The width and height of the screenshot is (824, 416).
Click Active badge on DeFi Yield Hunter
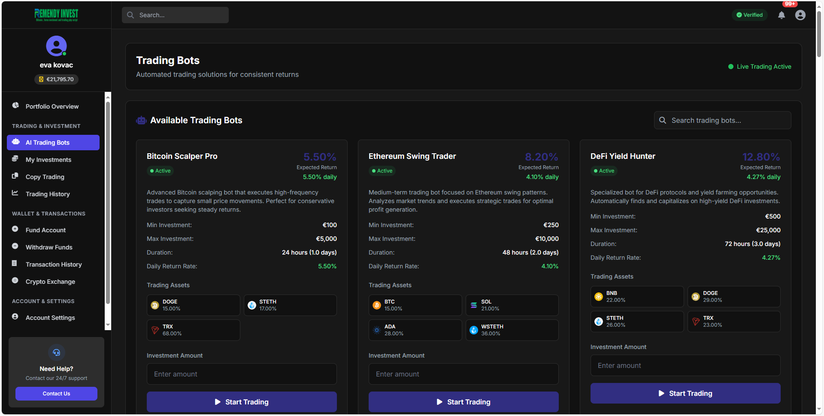coord(604,171)
